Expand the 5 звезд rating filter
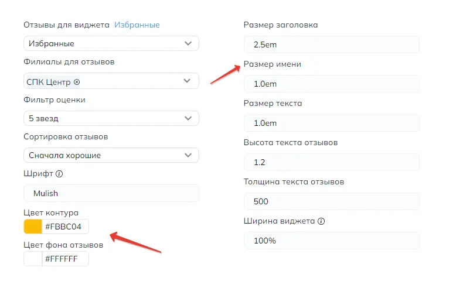The width and height of the screenshot is (456, 295). 111,118
